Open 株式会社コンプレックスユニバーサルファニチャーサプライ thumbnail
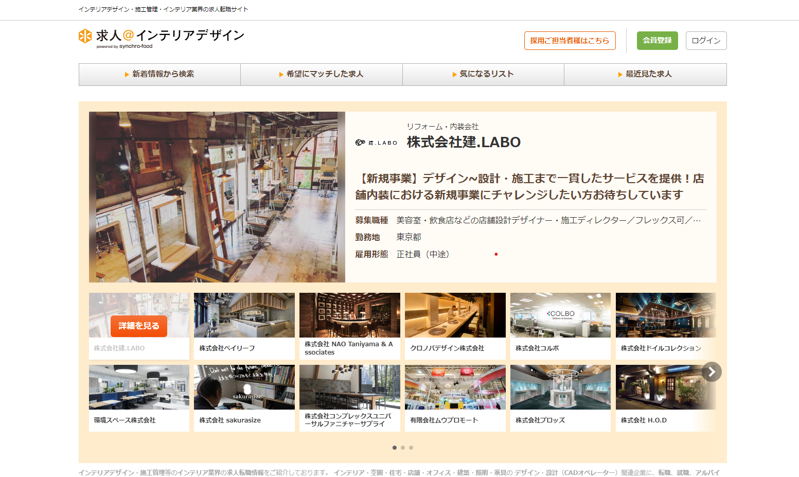 point(350,387)
